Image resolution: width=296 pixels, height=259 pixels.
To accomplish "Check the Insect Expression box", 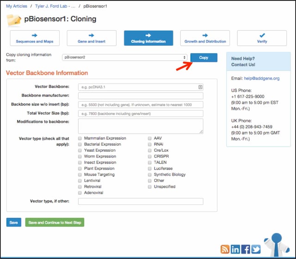I will pyautogui.click(x=80, y=162).
